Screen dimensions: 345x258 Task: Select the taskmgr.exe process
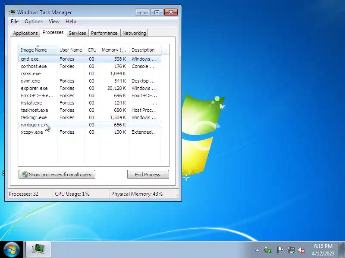click(x=90, y=117)
